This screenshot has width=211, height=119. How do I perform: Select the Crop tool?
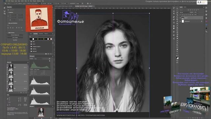177,17
